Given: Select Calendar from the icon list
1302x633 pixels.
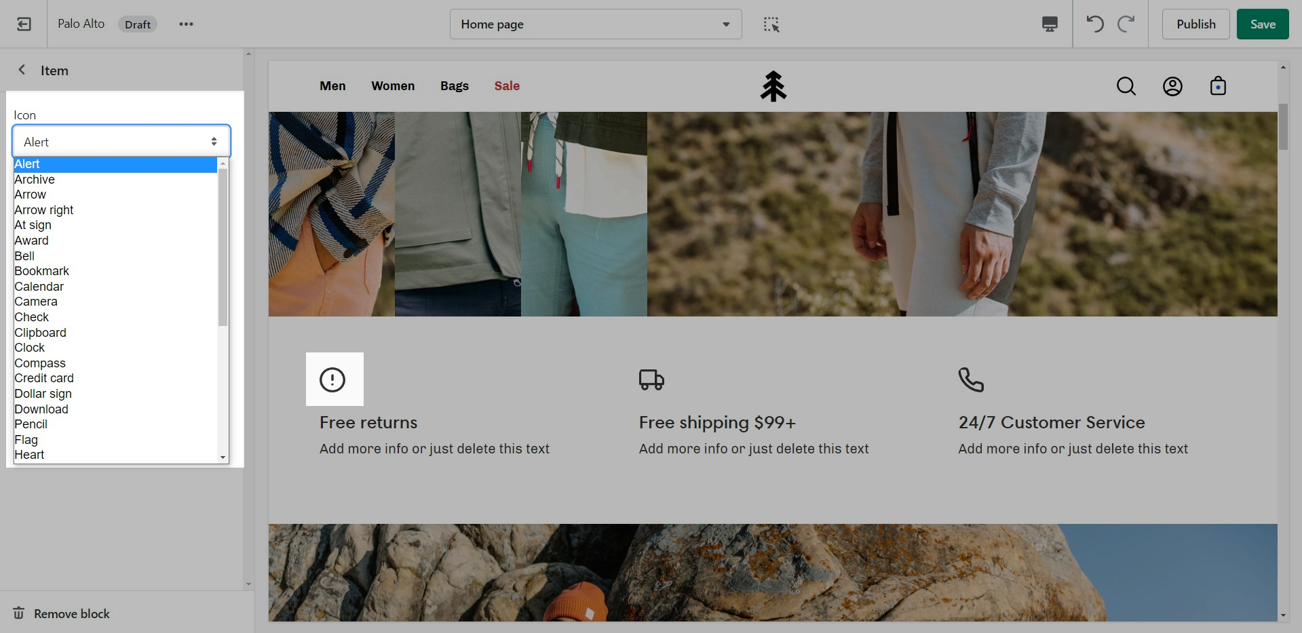Looking at the screenshot, I should (x=39, y=287).
